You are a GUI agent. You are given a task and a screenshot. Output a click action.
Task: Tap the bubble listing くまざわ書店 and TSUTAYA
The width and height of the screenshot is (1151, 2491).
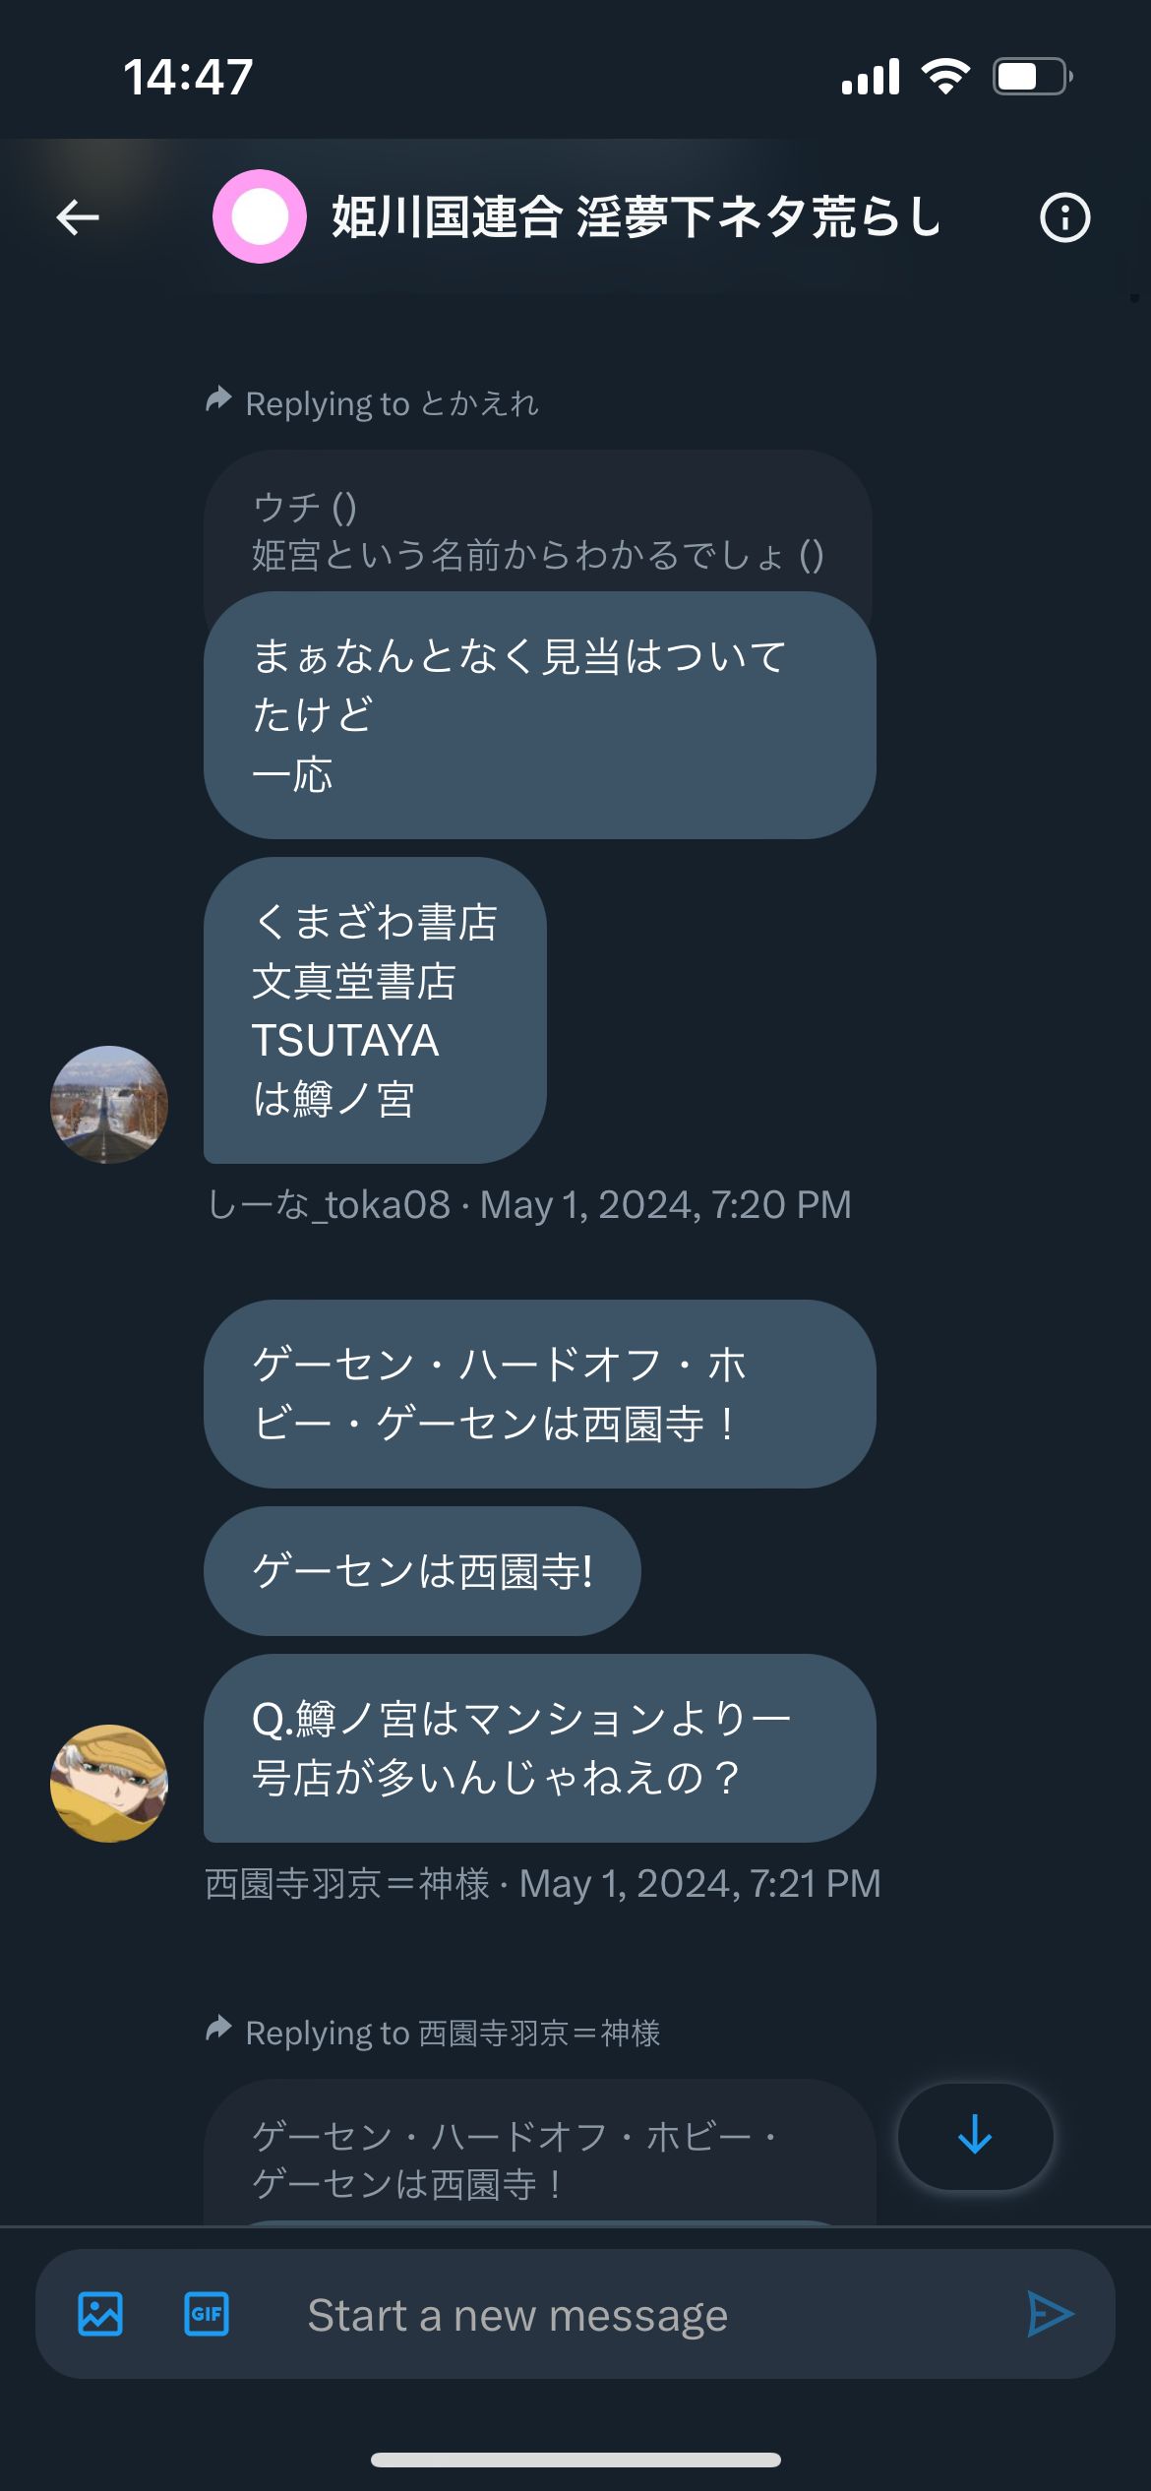[x=375, y=1010]
